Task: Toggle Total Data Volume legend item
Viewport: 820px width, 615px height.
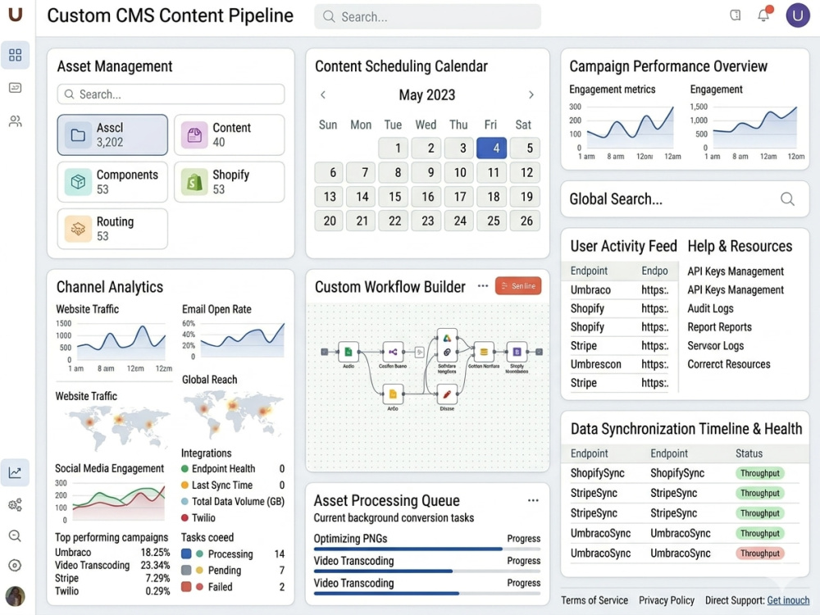Action: [x=233, y=502]
